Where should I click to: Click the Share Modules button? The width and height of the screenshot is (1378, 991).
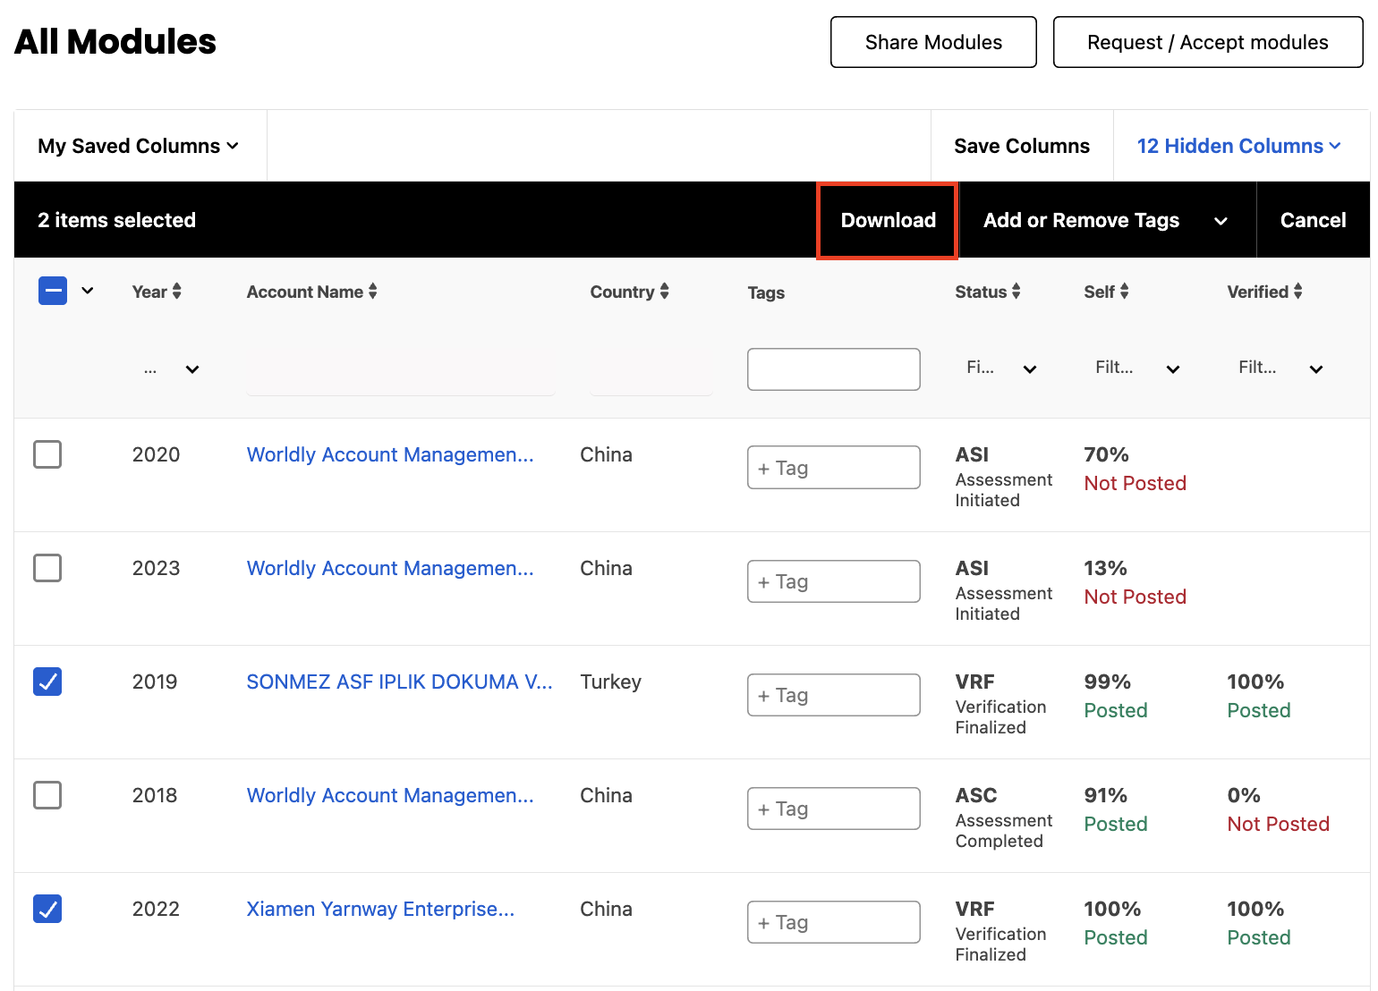point(933,42)
